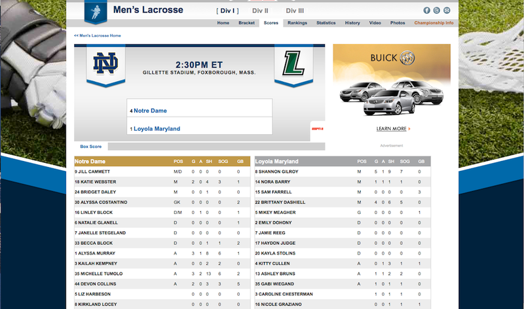Open the Video menu item
The width and height of the screenshot is (524, 309).
coord(375,23)
